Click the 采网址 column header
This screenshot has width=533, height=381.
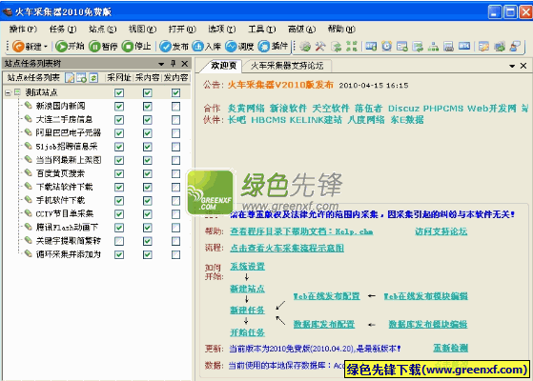coord(119,78)
